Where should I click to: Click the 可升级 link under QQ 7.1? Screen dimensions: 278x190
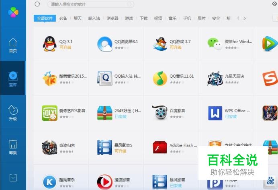pos(65,47)
